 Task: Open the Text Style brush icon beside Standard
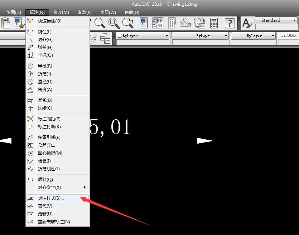point(247,23)
